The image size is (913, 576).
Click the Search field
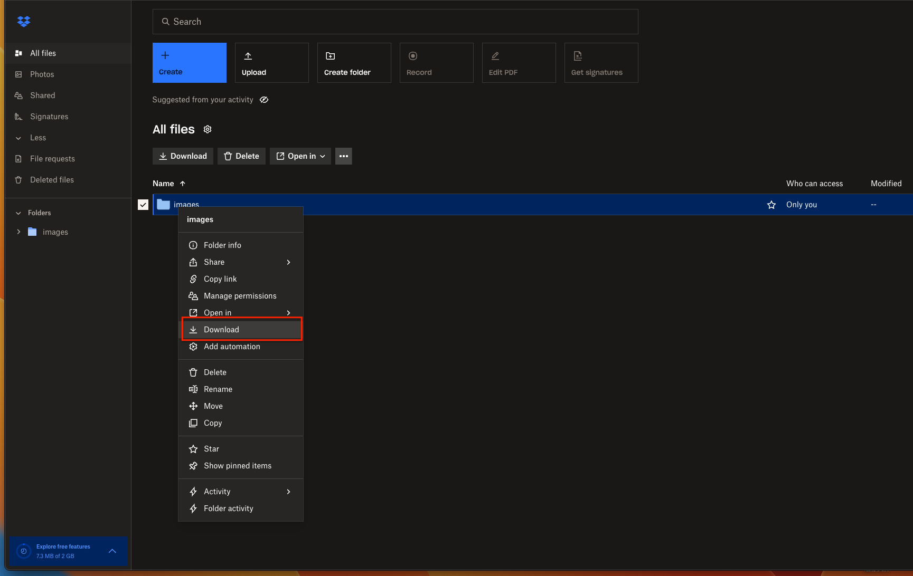click(395, 22)
